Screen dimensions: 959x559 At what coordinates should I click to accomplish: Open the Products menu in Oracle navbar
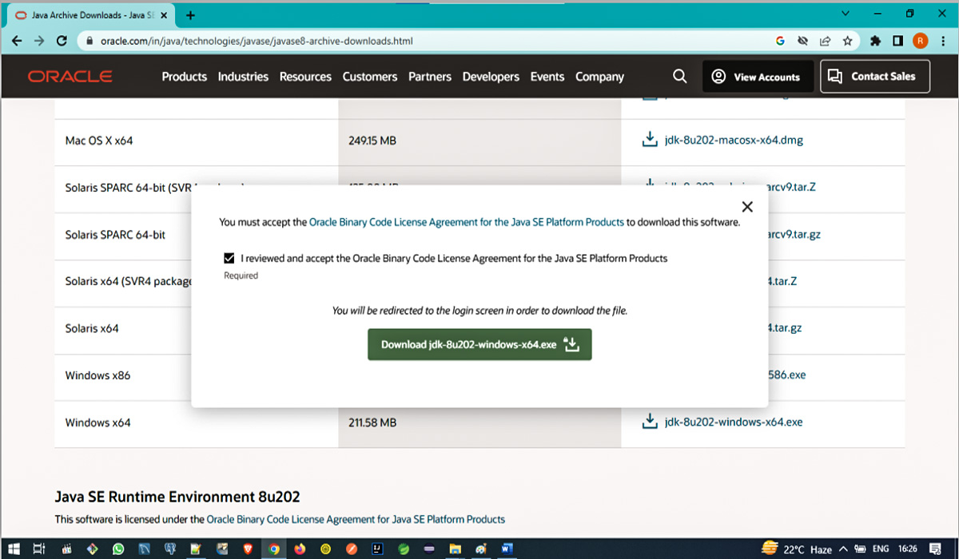[184, 77]
